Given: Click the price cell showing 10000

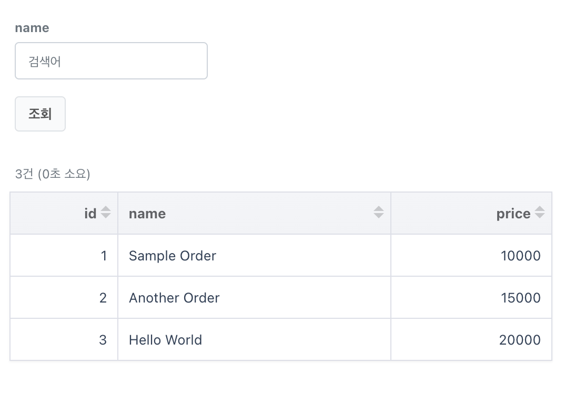Looking at the screenshot, I should (520, 256).
